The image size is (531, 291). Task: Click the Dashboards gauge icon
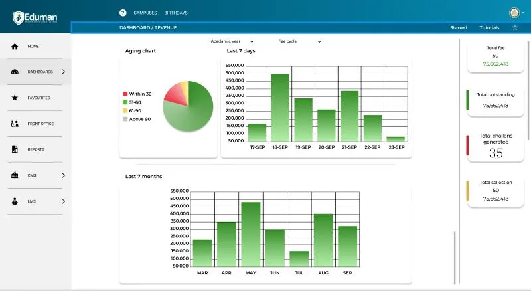click(x=14, y=72)
